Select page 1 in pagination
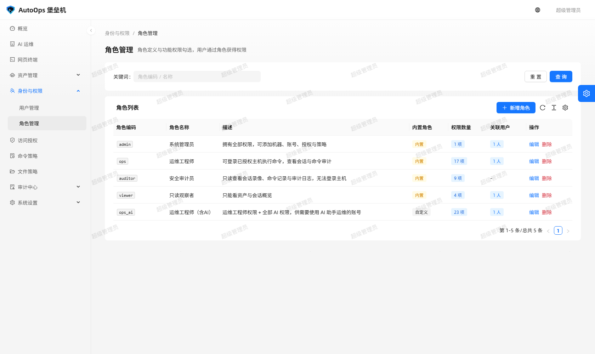This screenshot has height=354, width=595. pyautogui.click(x=558, y=231)
